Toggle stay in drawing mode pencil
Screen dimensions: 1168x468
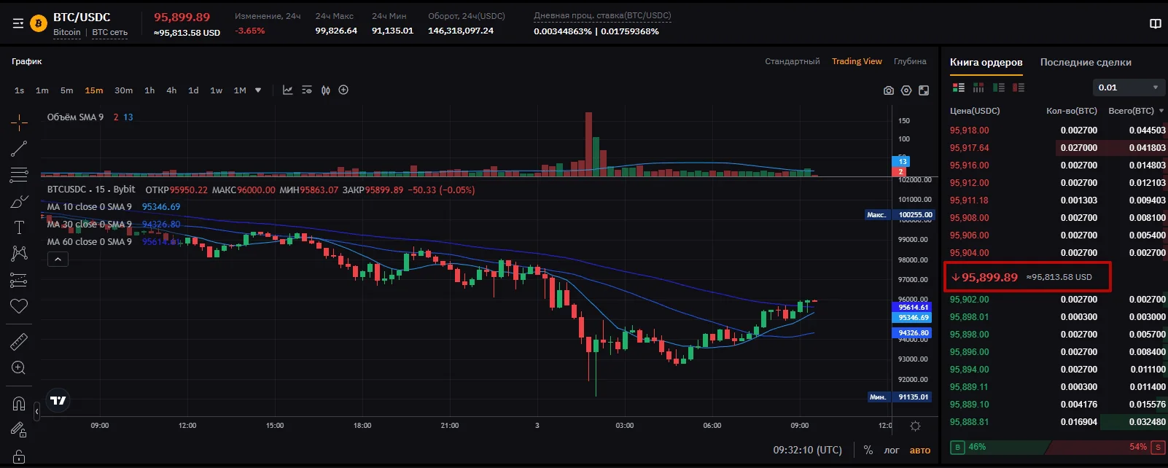click(x=19, y=430)
